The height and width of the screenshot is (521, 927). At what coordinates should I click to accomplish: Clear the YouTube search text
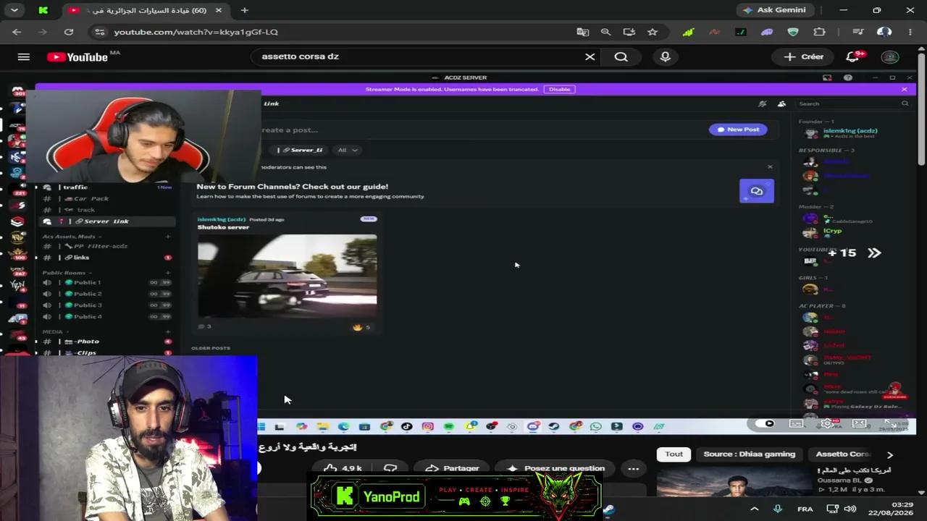(590, 56)
